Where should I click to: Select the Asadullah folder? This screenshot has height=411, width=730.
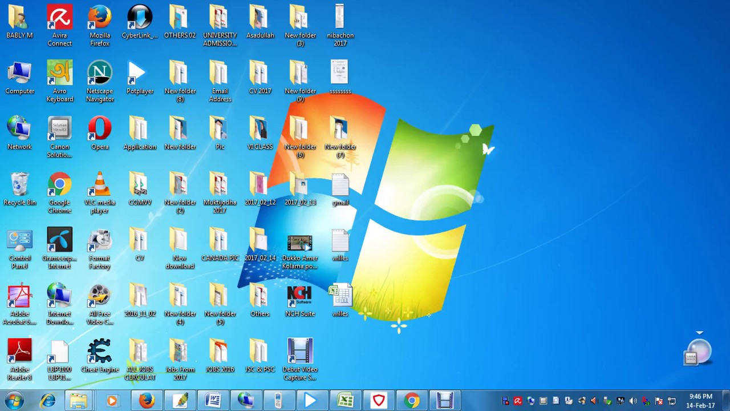(x=260, y=23)
